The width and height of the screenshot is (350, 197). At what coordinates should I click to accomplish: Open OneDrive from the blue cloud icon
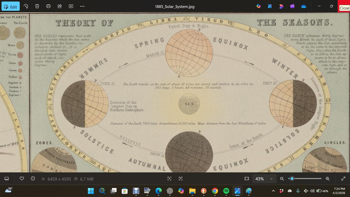(304, 6)
